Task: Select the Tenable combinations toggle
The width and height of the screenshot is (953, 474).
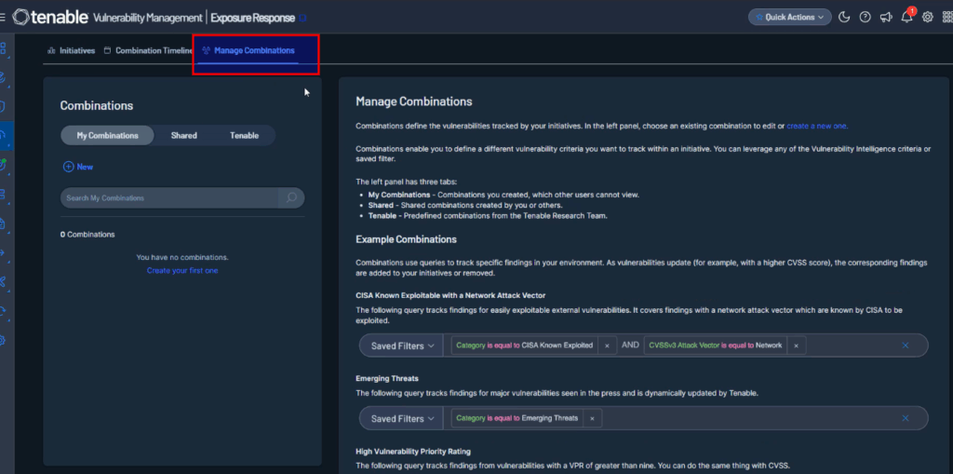Action: [244, 135]
